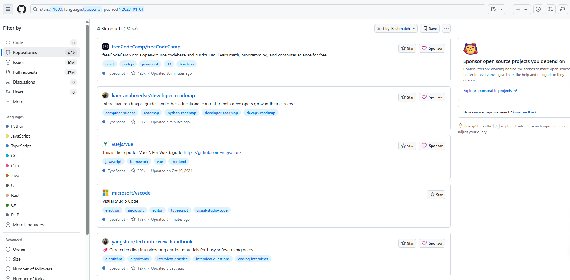
Task: Open the visual-studio-code topic tag
Action: [212, 210]
